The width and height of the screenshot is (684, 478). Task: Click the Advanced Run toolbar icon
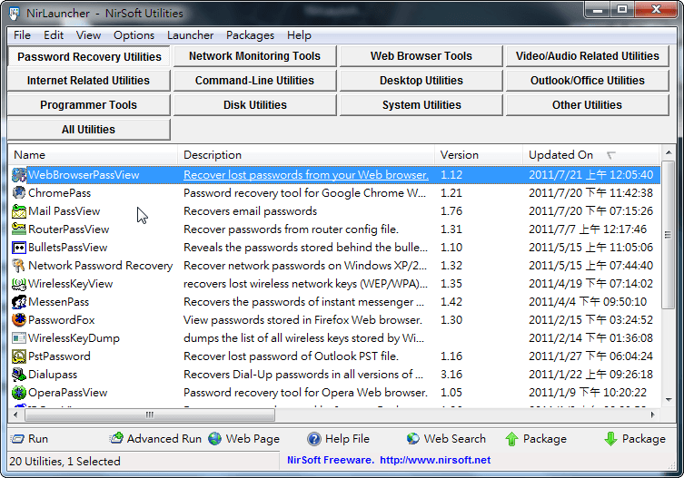[116, 438]
